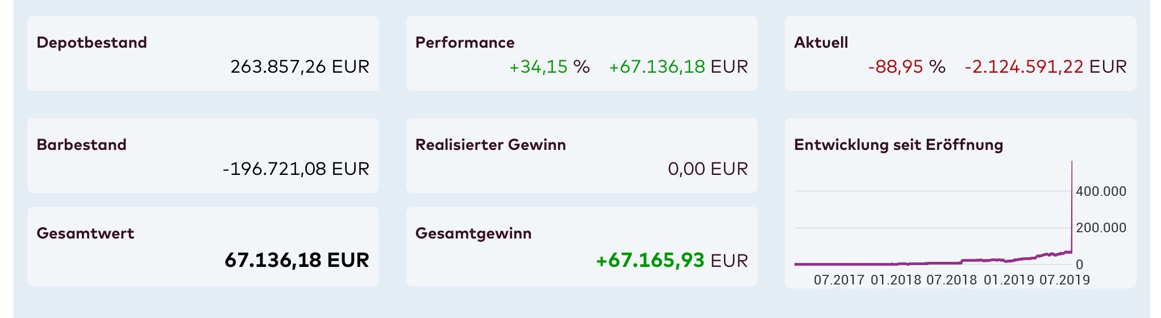Click the 07.2019 label on chart axis
1161x318 pixels.
[x=1064, y=280]
